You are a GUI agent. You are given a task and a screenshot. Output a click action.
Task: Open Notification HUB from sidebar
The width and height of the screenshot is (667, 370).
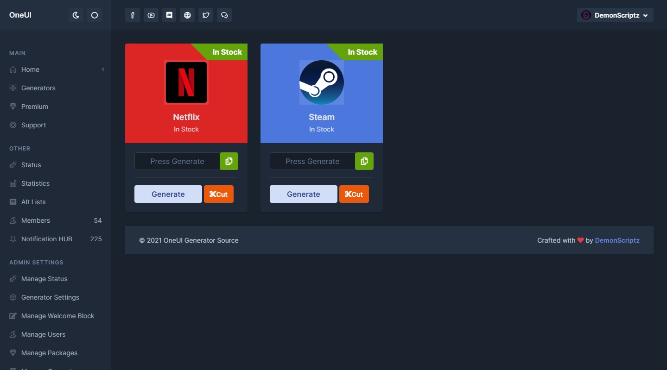point(46,239)
